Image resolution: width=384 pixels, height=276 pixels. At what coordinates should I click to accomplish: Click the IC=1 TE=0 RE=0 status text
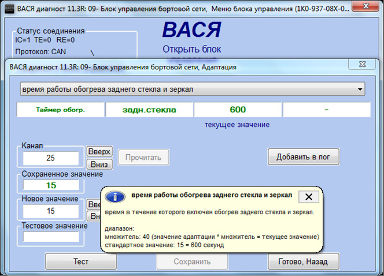(45, 40)
